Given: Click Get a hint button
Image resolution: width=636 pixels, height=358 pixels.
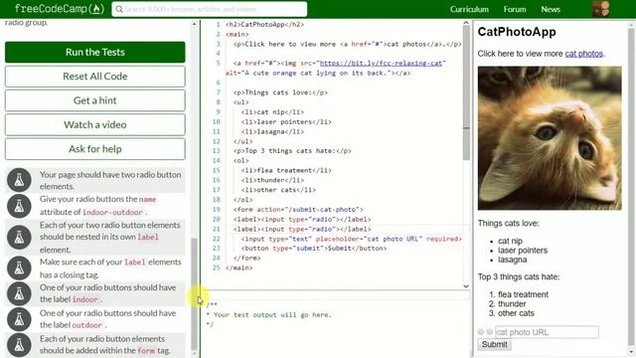Looking at the screenshot, I should click(95, 100).
